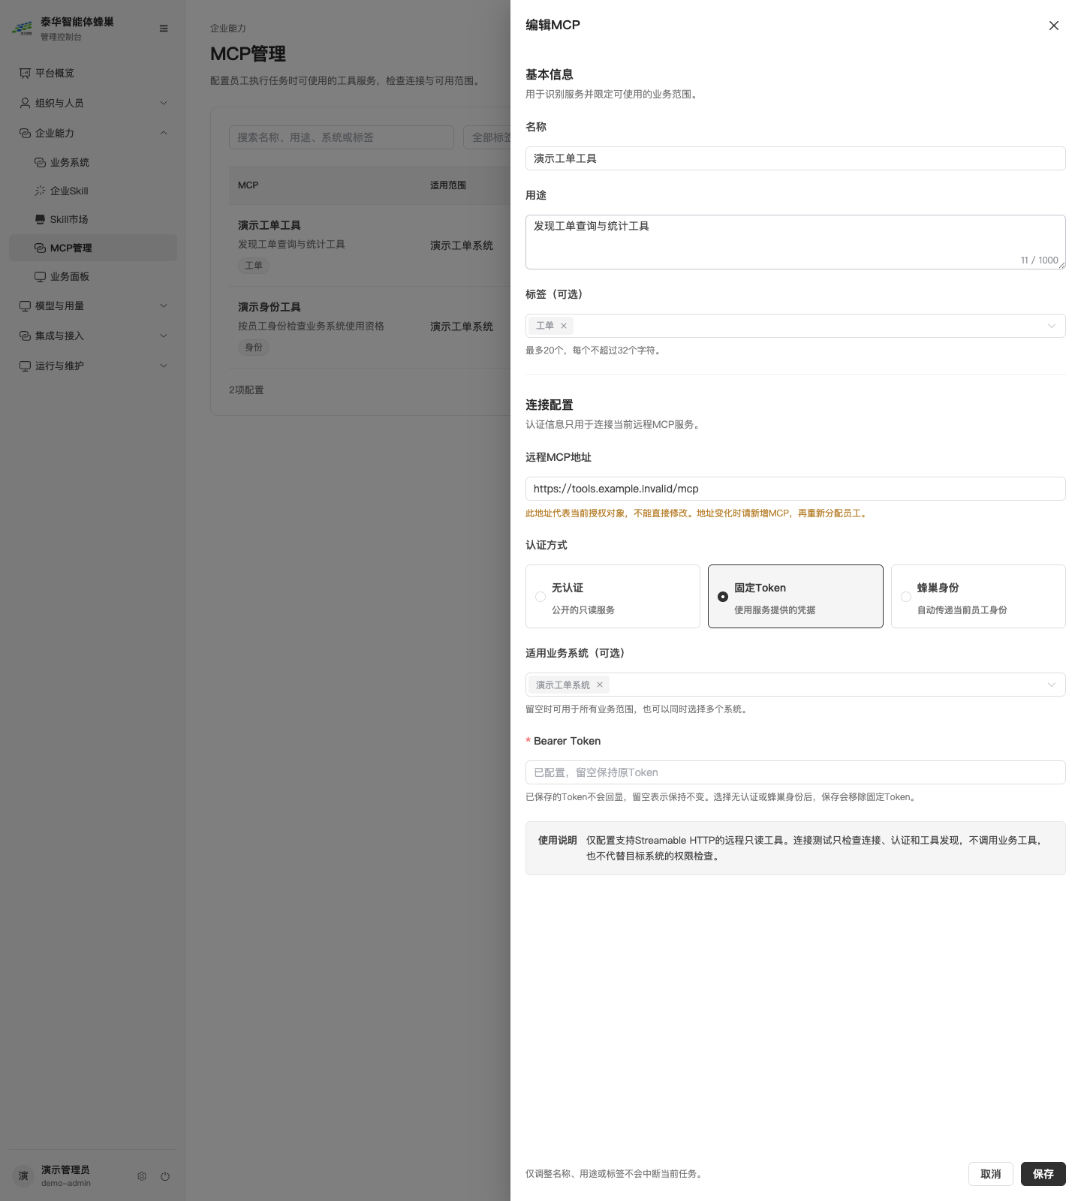The height and width of the screenshot is (1201, 1081).
Task: Click the power logout icon
Action: 165,1176
